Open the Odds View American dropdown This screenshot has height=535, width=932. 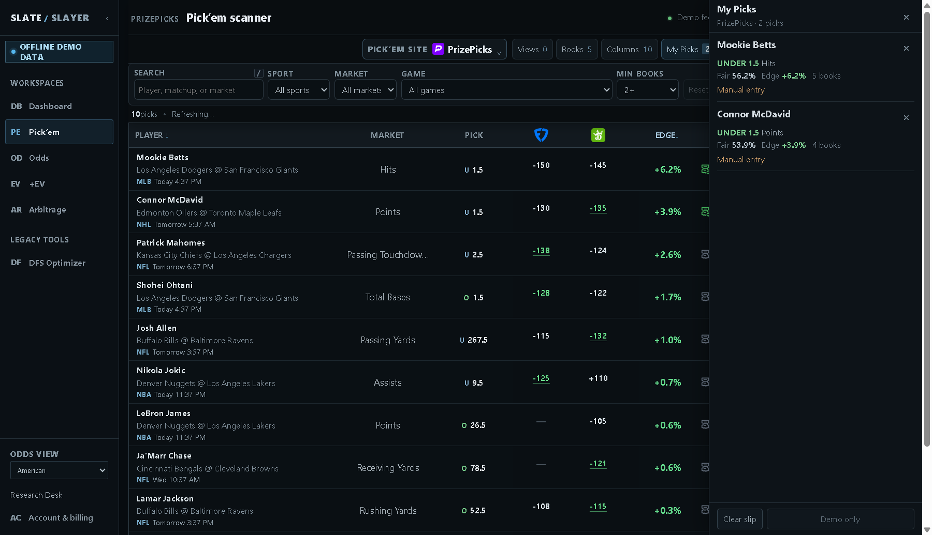pos(59,470)
